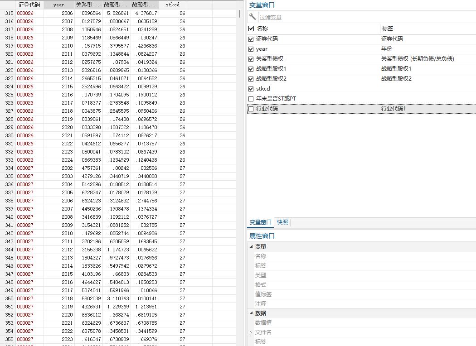
Task: Collapse the 数据 section in properties
Action: click(251, 313)
